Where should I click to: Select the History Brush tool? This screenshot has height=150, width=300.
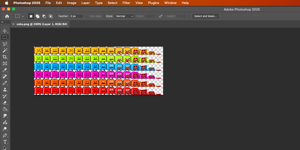pos(5,96)
